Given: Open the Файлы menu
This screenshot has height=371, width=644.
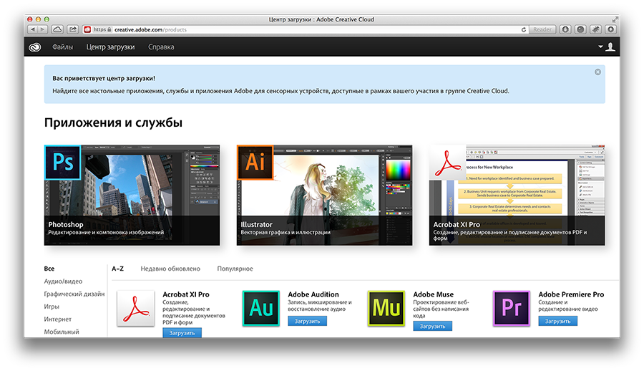Looking at the screenshot, I should tap(62, 47).
